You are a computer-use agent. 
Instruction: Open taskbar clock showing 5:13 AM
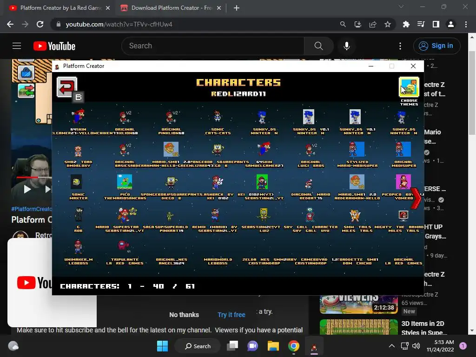click(440, 346)
